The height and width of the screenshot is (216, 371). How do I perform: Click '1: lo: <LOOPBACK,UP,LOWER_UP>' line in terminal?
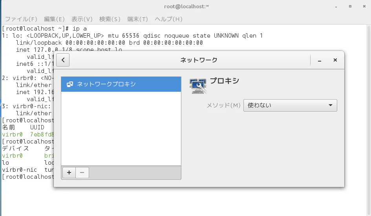click(132, 36)
